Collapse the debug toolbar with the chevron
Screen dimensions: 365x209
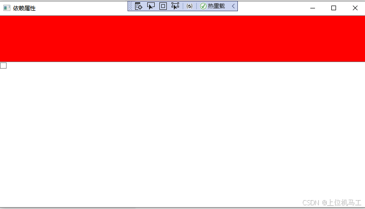pos(233,6)
